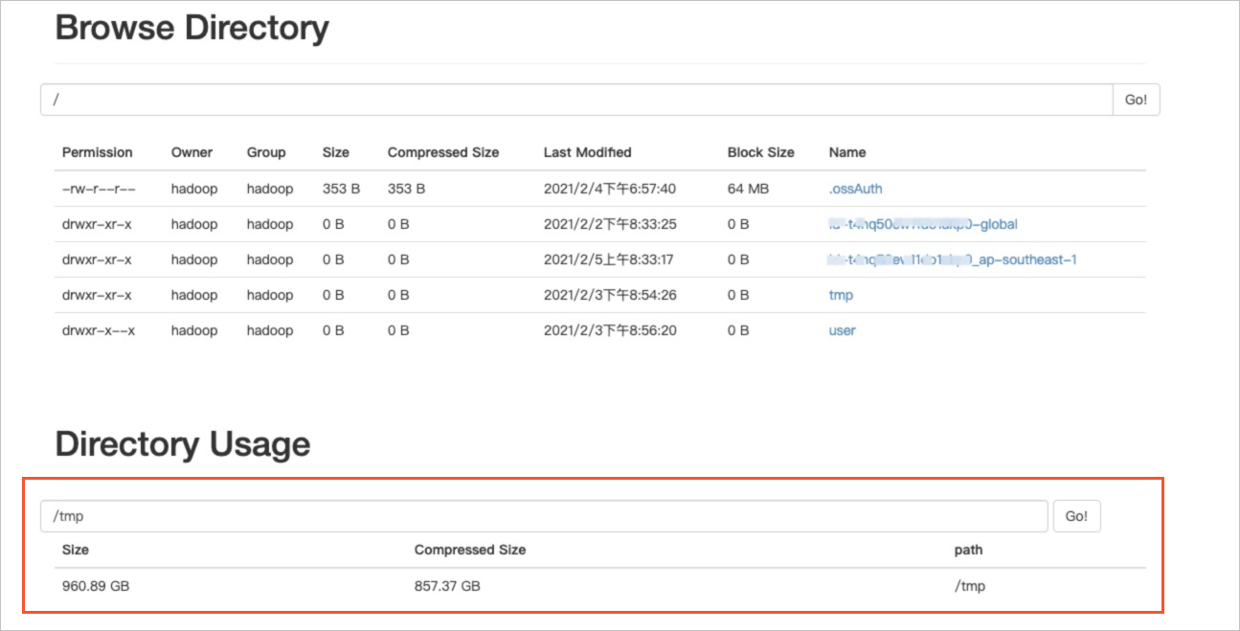The image size is (1240, 631).
Task: Click the Permission column header
Action: click(x=98, y=152)
